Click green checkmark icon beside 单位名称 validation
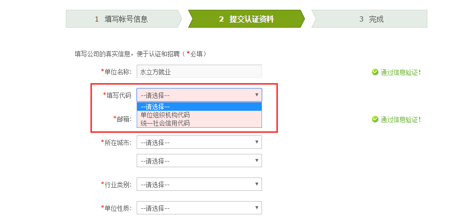The width and height of the screenshot is (468, 218). (x=375, y=72)
